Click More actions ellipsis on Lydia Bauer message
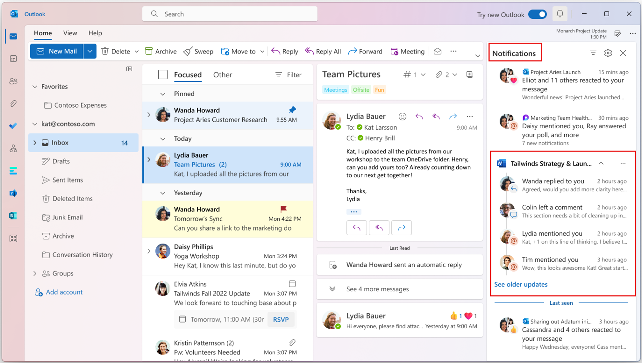Viewport: 642px width, 363px height. [469, 116]
